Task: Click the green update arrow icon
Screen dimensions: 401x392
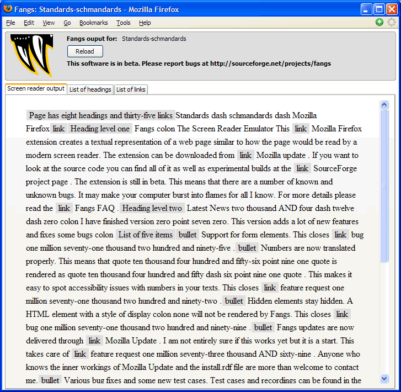Action: pos(379,22)
